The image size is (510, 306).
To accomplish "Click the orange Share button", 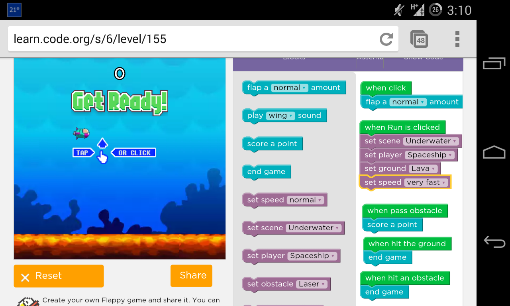I will [191, 275].
